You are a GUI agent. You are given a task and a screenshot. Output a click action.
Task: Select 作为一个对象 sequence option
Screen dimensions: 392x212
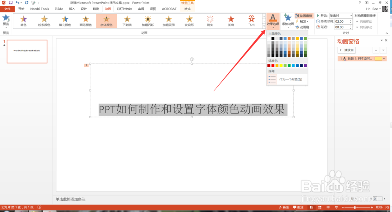tap(287, 79)
